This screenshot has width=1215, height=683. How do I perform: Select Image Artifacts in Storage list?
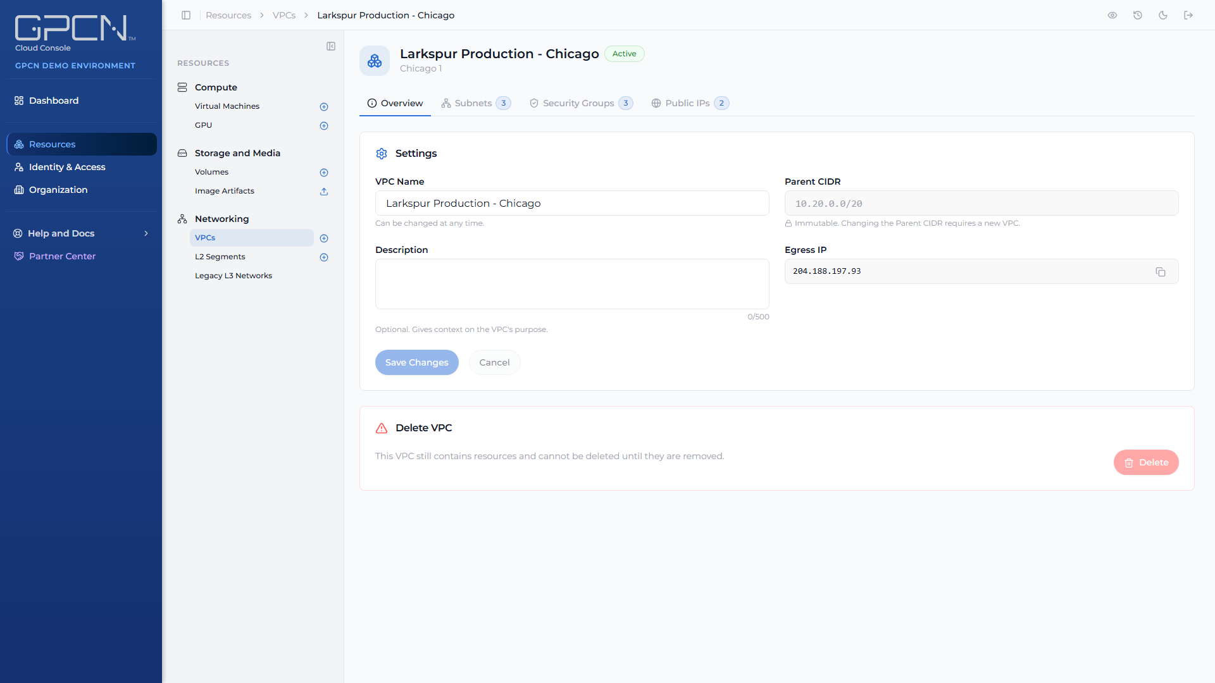(225, 191)
